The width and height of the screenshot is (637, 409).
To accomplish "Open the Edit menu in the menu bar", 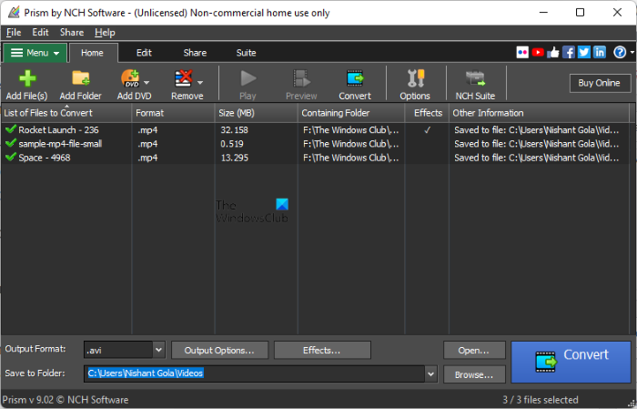I will point(40,33).
